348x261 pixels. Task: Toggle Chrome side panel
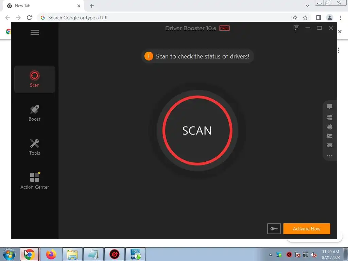point(319,18)
